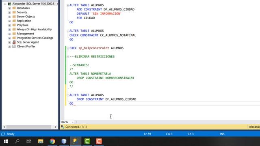Screen dimensions: 260x146
Task: Click the Management folder icon
Action: [x=14, y=34]
